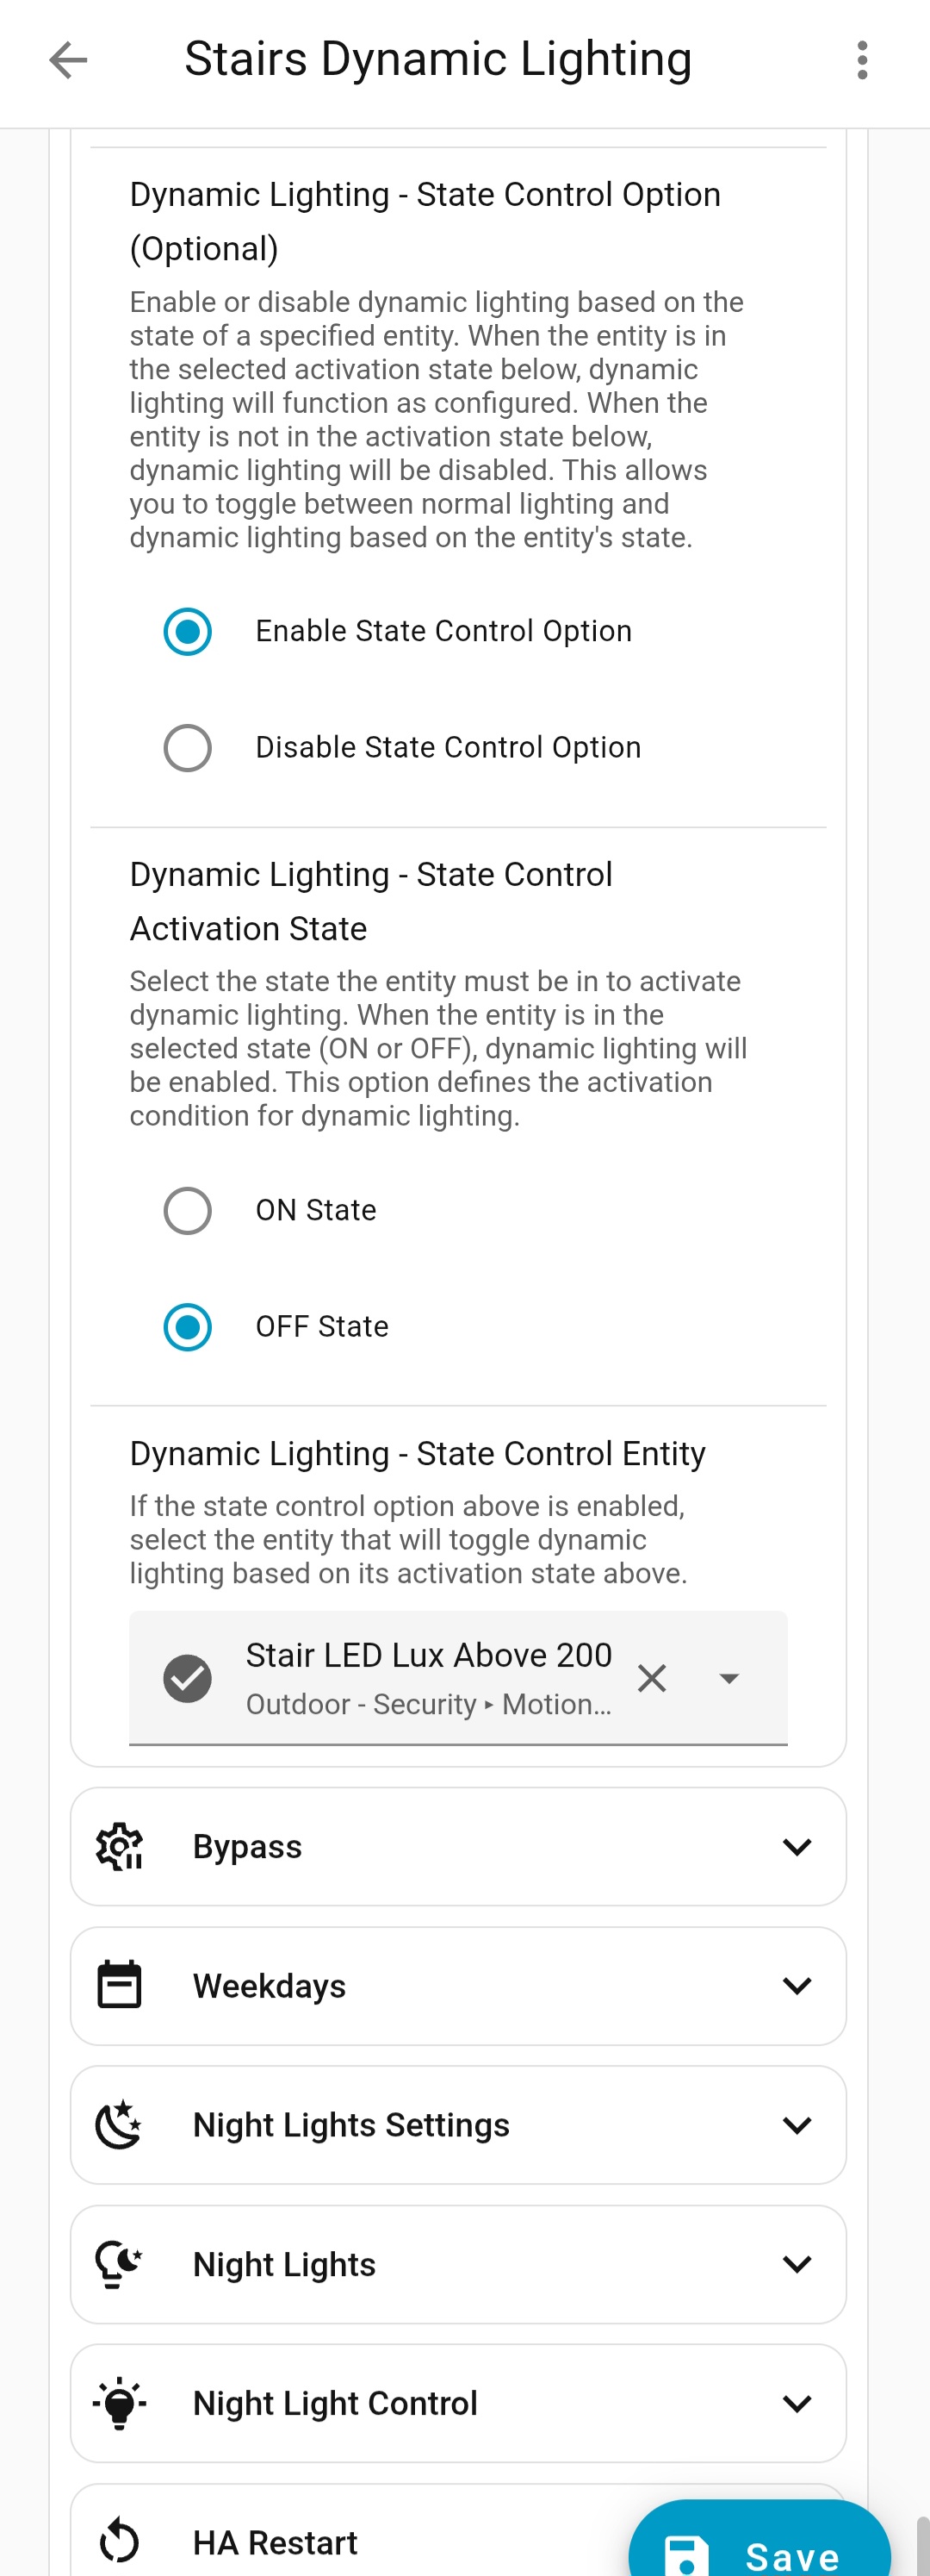Select Enable State Control Option
This screenshot has width=930, height=2576.
(188, 632)
